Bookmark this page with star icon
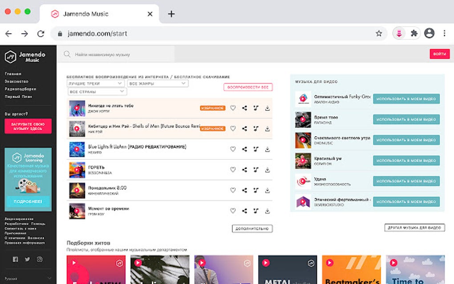454x284 pixels. [379, 33]
